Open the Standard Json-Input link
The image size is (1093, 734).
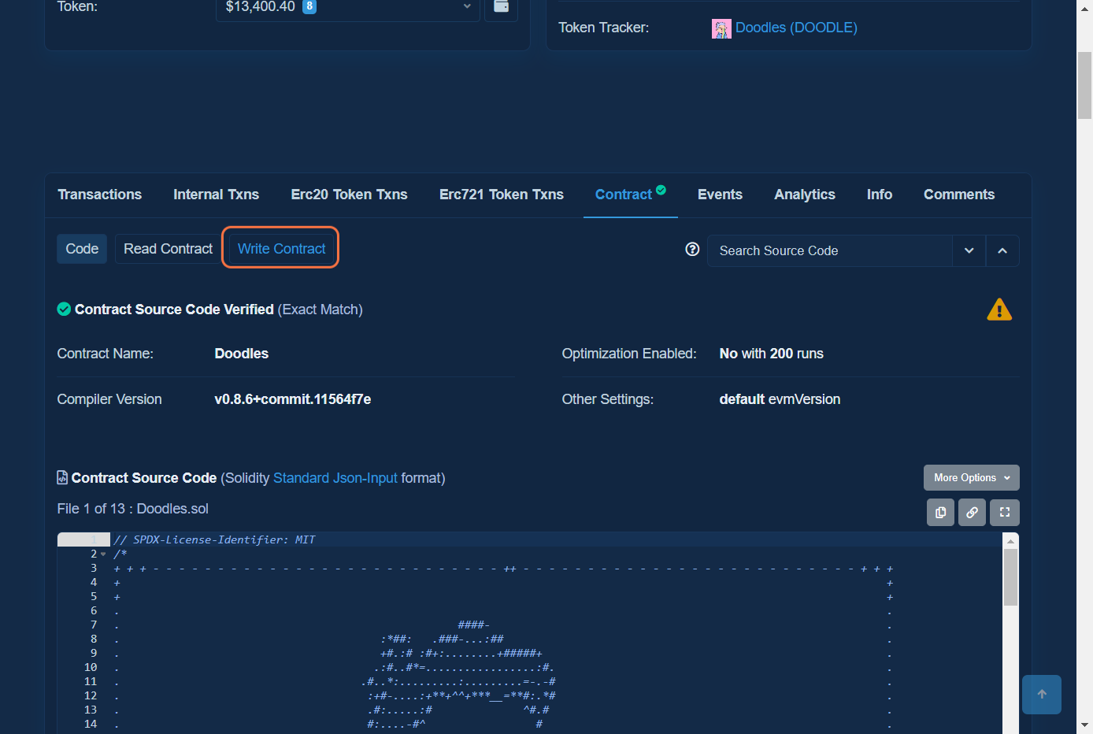coord(335,478)
